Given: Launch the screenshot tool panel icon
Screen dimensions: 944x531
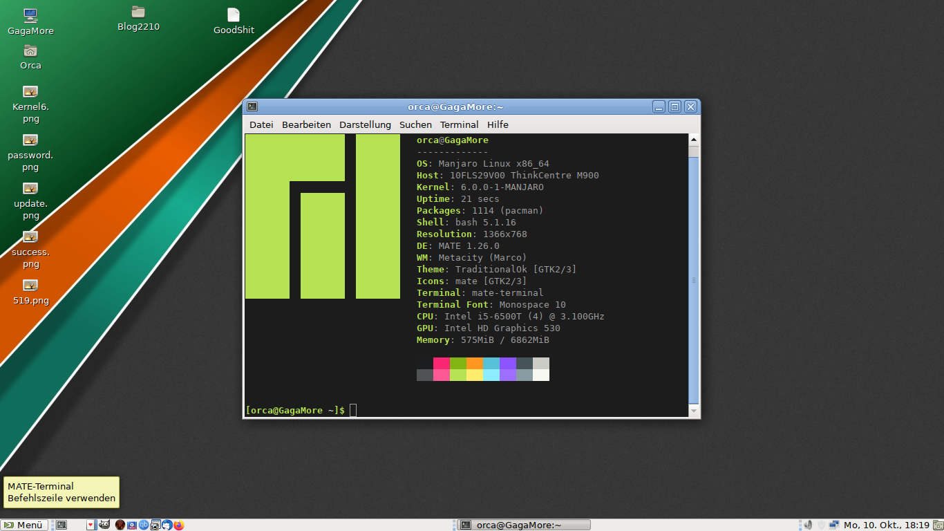Looking at the screenshot, I should (x=155, y=525).
